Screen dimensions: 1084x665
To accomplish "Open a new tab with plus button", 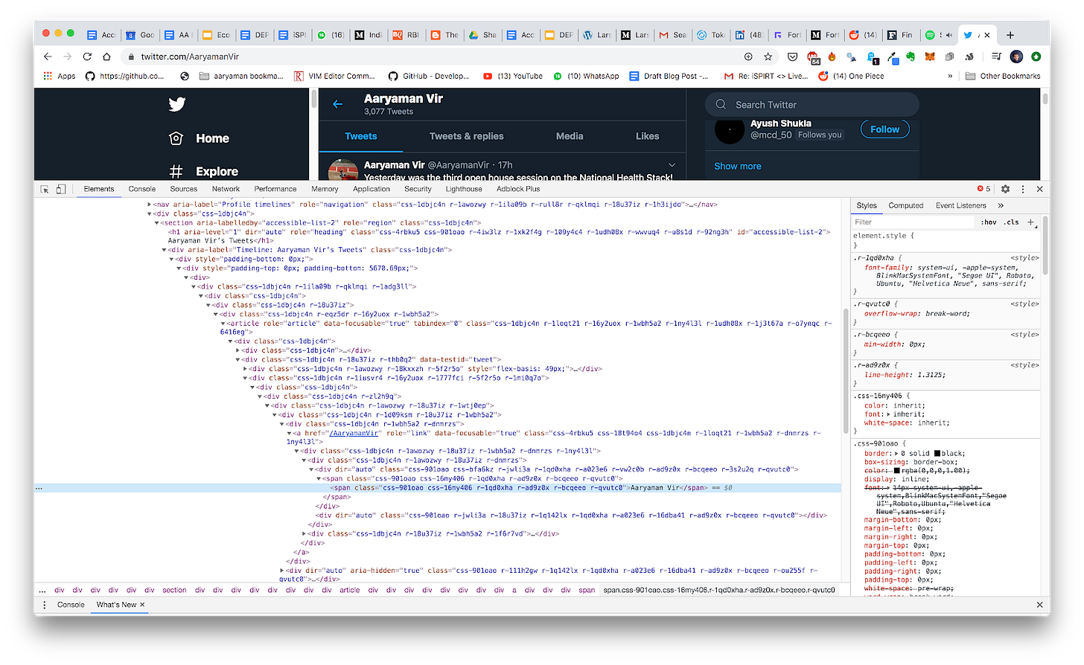I will 1010,35.
